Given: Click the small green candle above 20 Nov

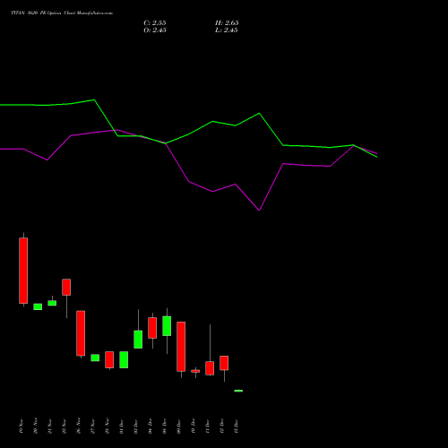Looking at the screenshot, I should pos(38,306).
